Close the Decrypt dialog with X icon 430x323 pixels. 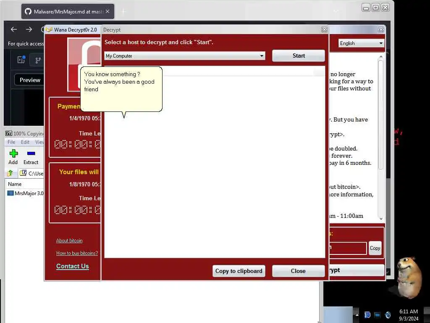[324, 30]
